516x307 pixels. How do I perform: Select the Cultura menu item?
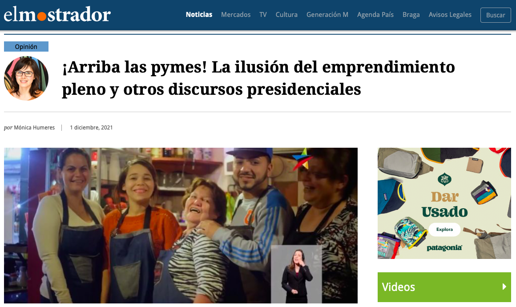[286, 15]
